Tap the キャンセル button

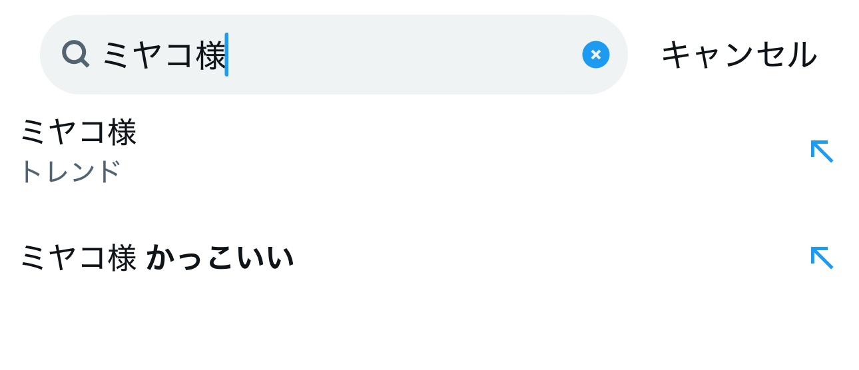click(x=738, y=55)
